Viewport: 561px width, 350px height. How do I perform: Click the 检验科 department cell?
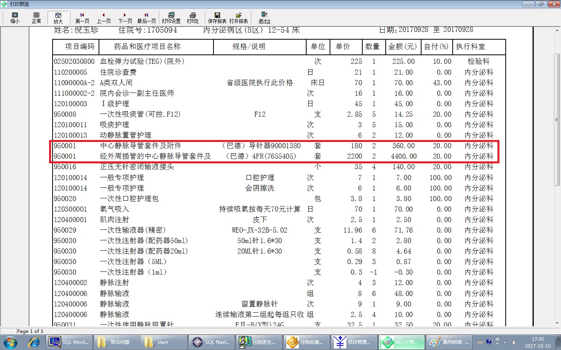coord(479,61)
